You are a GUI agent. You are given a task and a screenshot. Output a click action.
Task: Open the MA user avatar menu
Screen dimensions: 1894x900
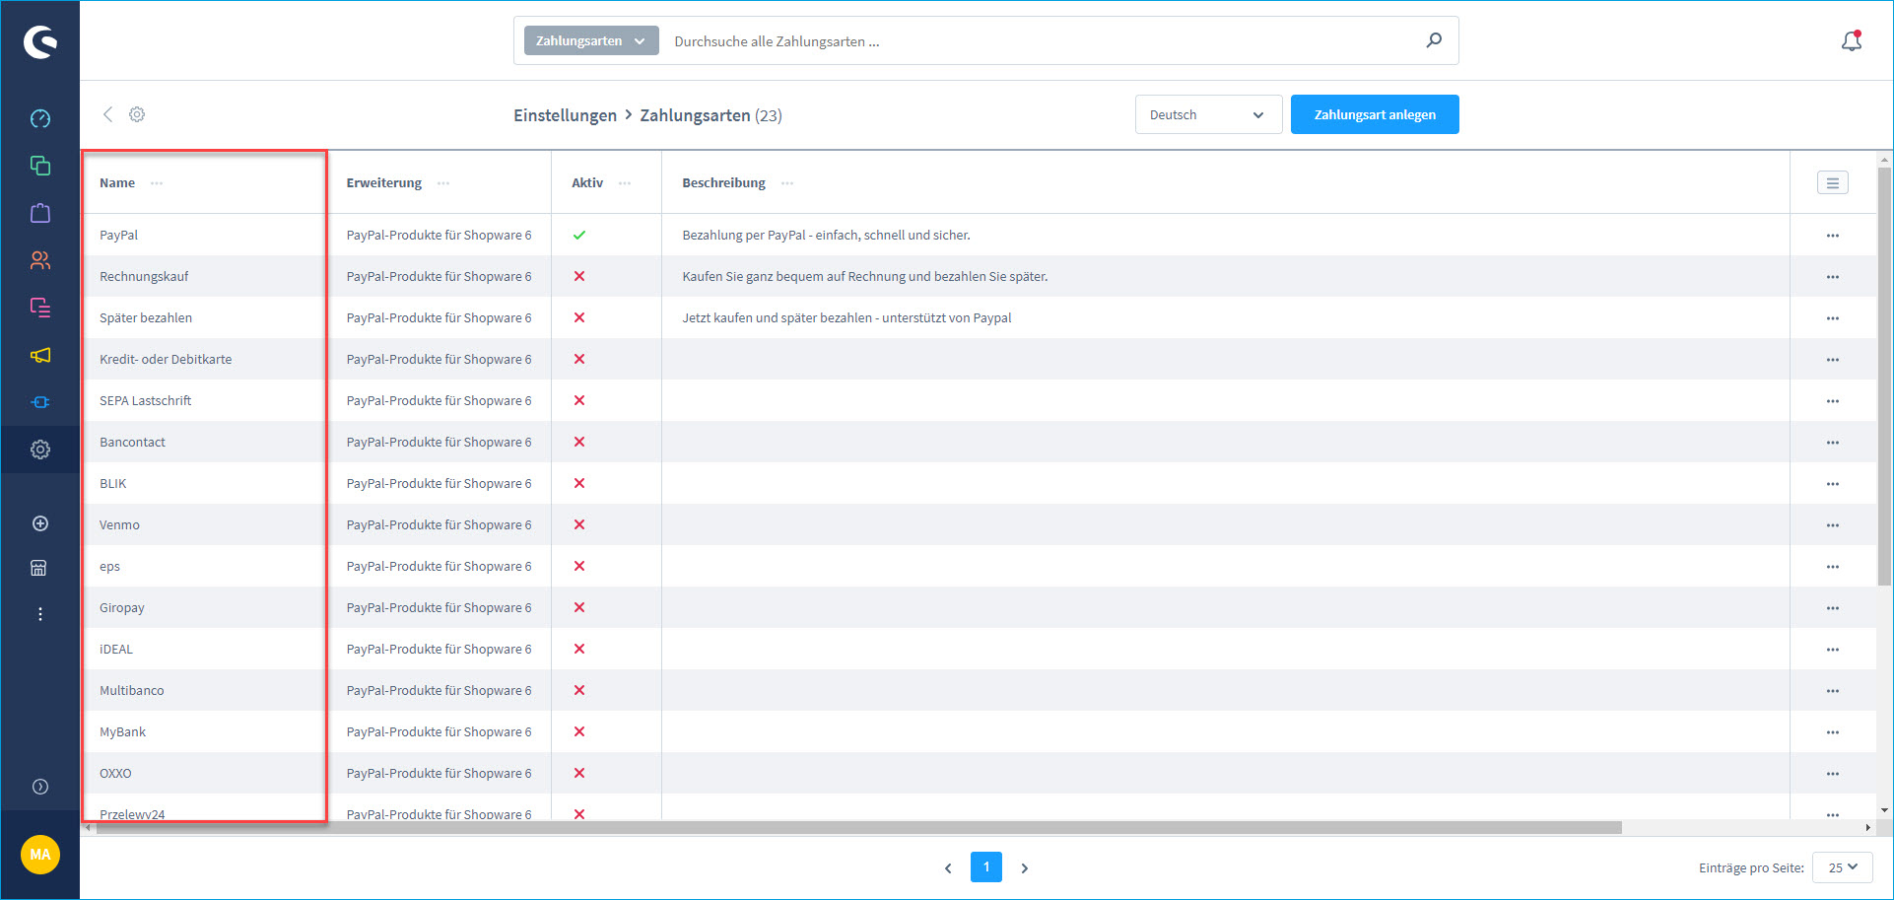click(40, 855)
